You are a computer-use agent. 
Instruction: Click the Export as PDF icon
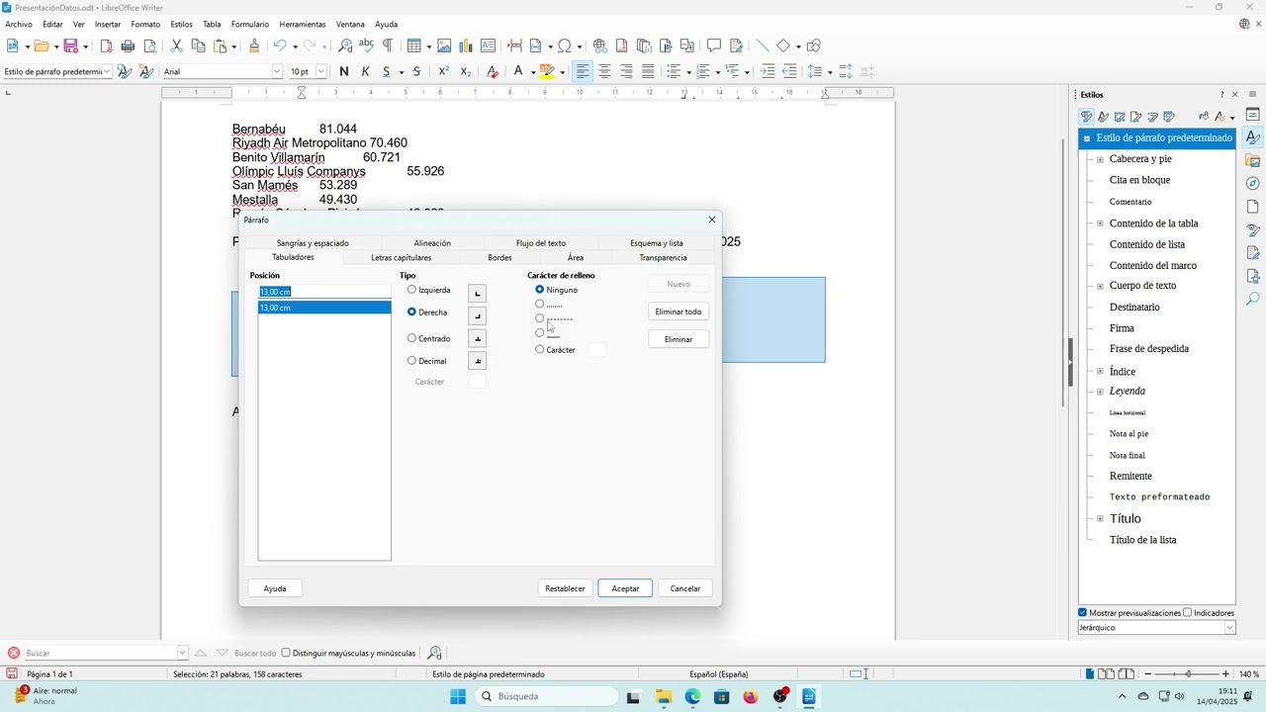(107, 45)
